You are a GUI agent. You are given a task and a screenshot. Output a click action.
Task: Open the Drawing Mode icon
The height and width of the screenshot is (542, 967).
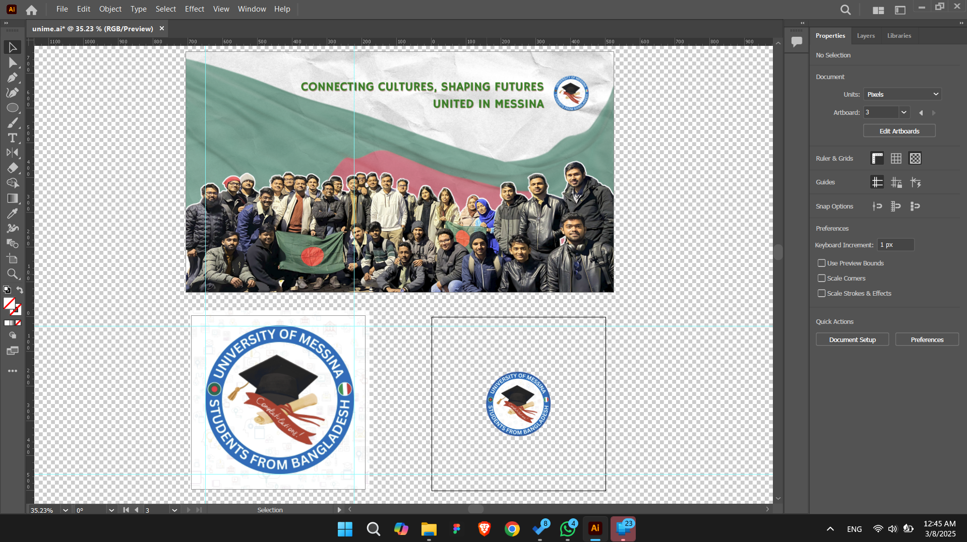click(x=13, y=335)
